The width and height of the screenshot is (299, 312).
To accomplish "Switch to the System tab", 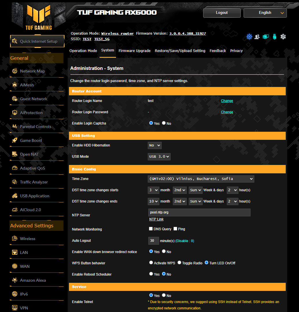I will coord(108,50).
